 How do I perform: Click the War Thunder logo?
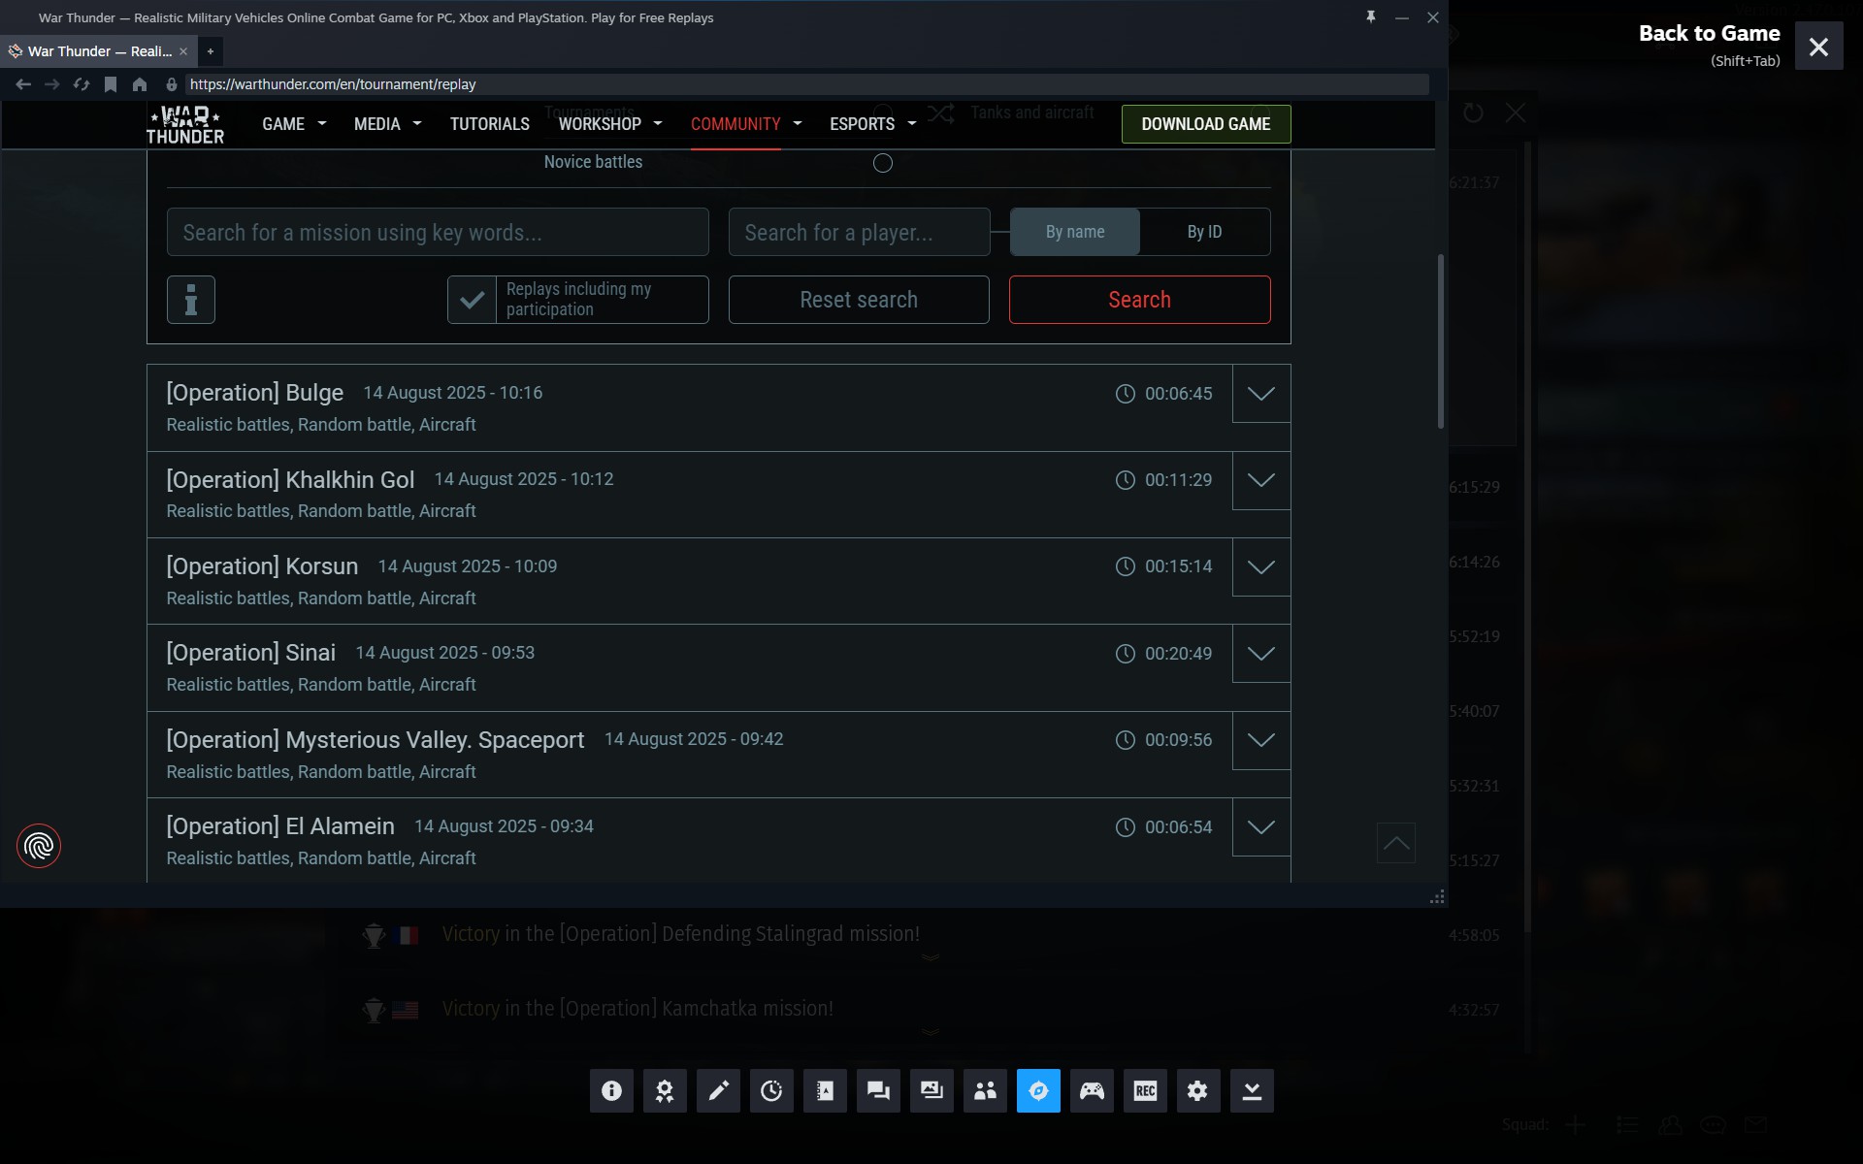coord(184,124)
